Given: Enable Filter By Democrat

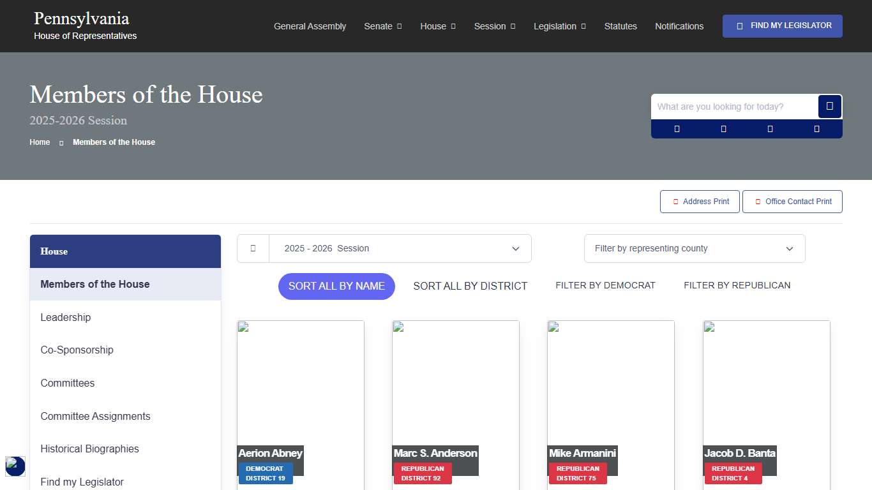Looking at the screenshot, I should click(605, 286).
